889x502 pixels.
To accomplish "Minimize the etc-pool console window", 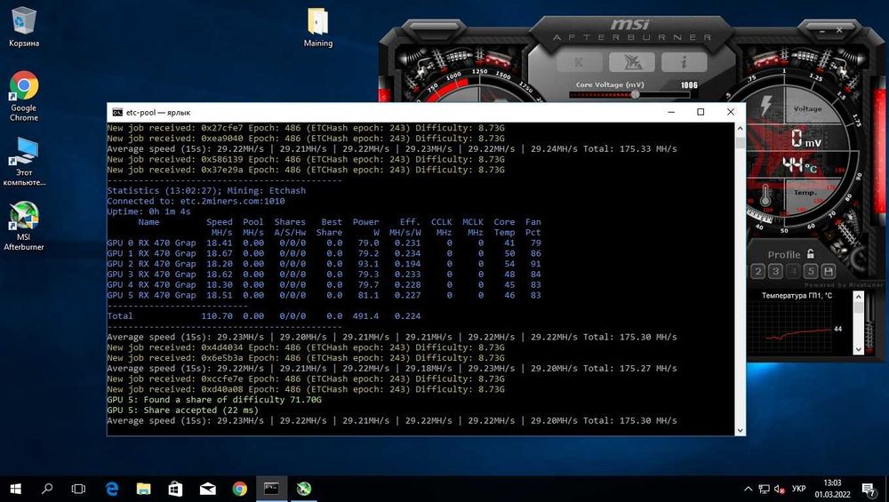I will [x=671, y=112].
